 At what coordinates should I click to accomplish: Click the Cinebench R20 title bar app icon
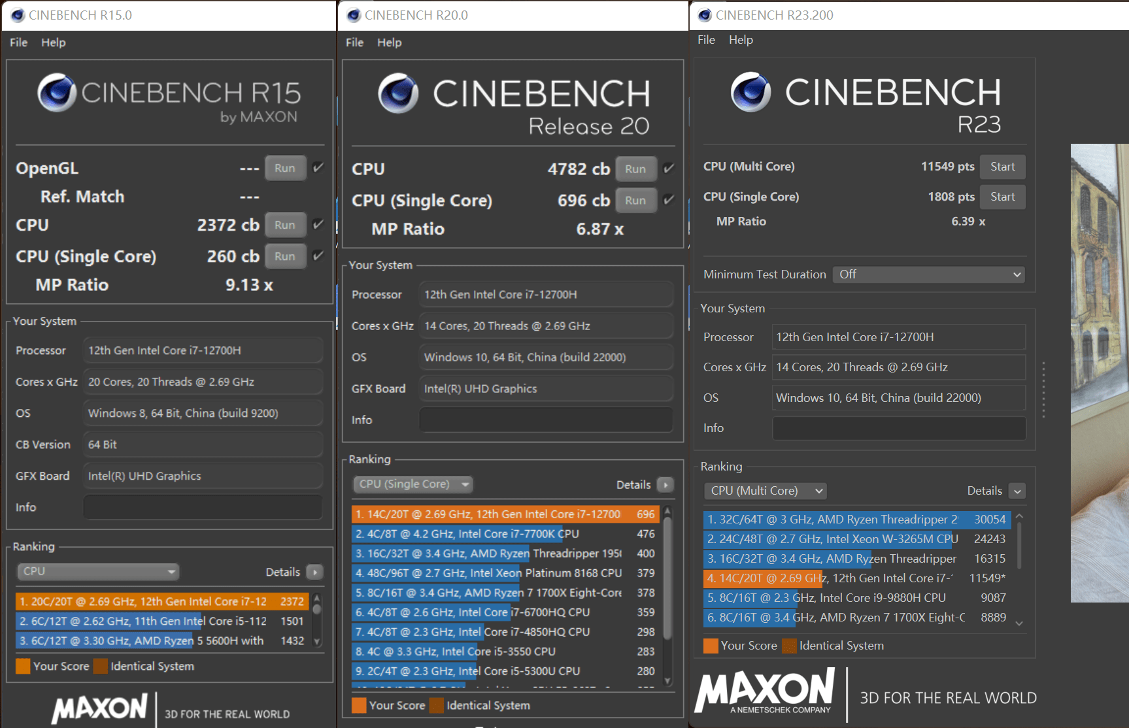(354, 15)
